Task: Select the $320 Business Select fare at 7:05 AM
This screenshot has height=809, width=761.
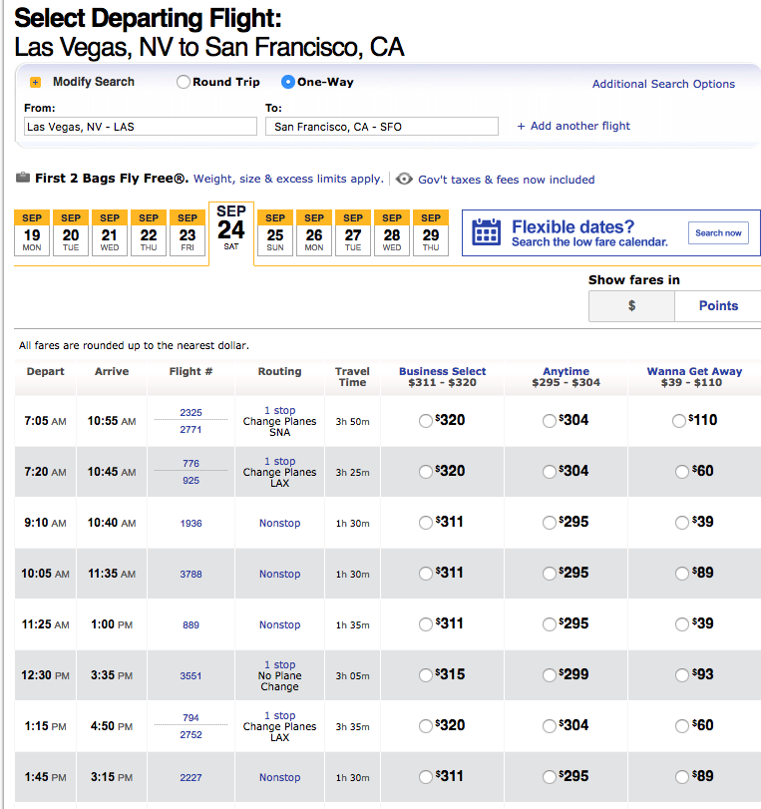Action: [426, 421]
